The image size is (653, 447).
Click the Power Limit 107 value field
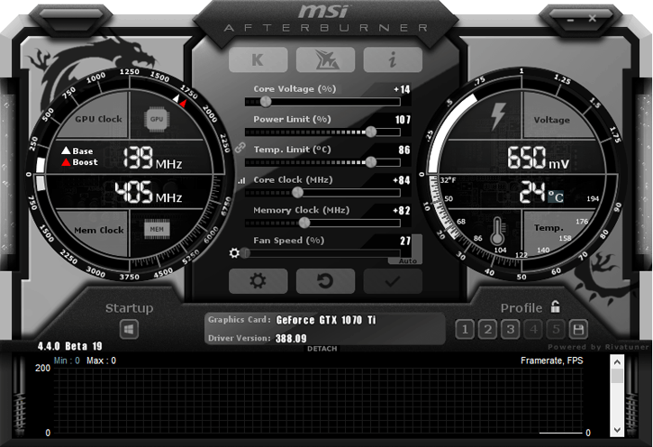click(x=403, y=120)
